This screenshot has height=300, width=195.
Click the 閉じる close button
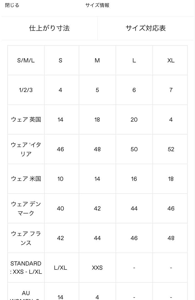tap(12, 5)
